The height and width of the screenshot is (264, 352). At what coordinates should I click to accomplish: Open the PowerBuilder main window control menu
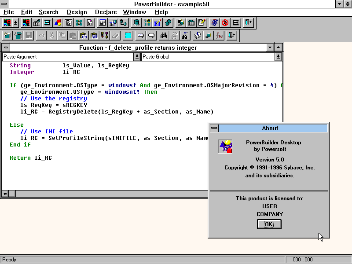click(x=4, y=4)
